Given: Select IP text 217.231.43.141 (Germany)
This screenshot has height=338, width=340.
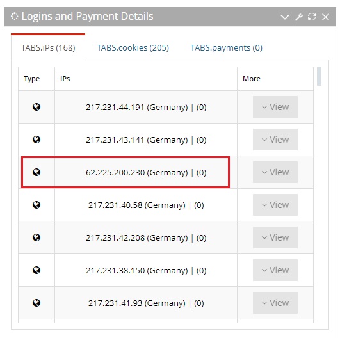Looking at the screenshot, I should coord(137,140).
